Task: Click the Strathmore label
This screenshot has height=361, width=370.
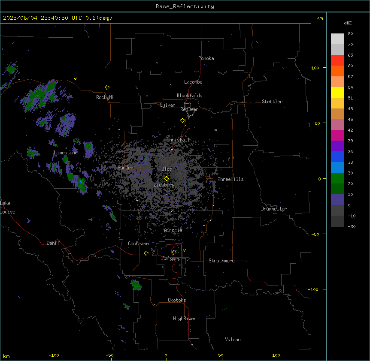Action: coord(221,261)
